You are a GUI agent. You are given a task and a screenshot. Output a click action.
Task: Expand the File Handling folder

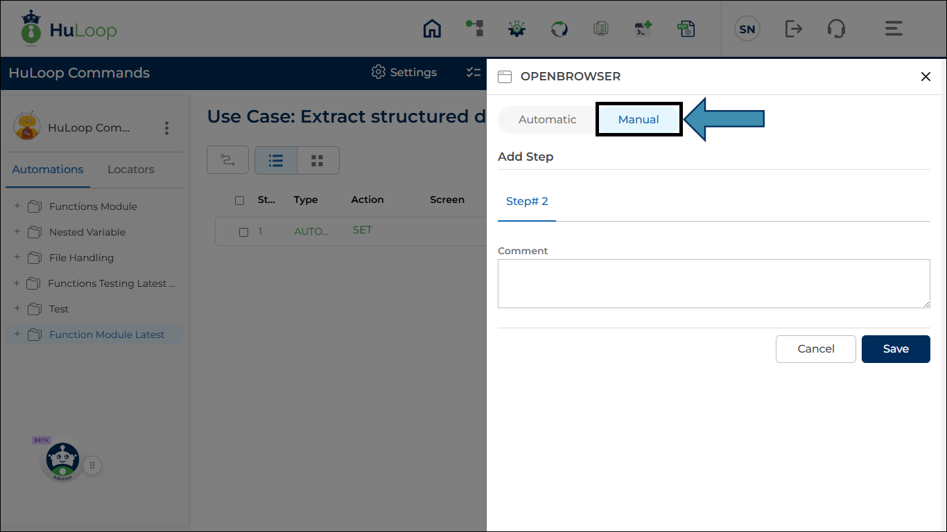(17, 257)
